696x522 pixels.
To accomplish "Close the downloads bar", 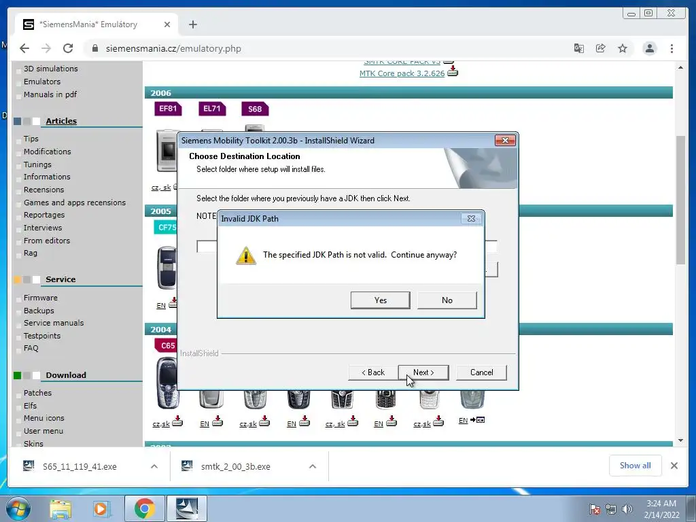I will (x=674, y=465).
